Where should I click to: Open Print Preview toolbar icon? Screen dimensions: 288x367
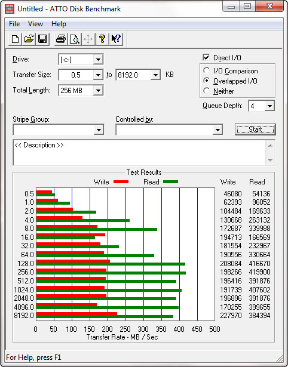point(75,39)
